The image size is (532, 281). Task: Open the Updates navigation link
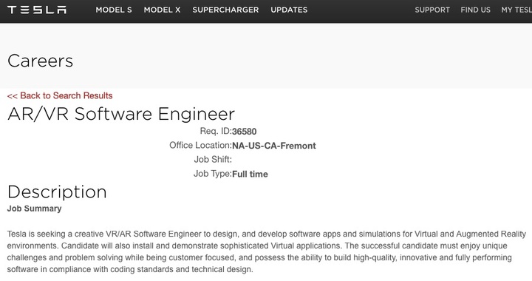pyautogui.click(x=289, y=10)
